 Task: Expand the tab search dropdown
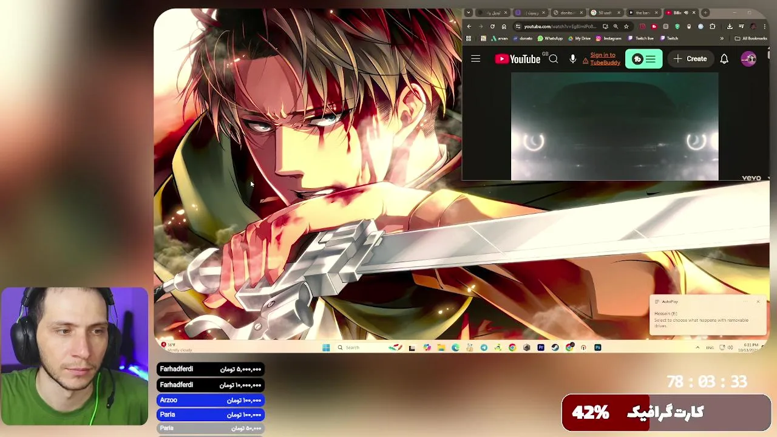468,13
